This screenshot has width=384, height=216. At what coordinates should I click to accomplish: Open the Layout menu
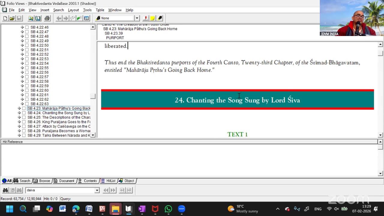point(73,10)
